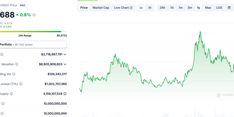Click the 24h Range label
234x117 pixels.
click(25, 36)
